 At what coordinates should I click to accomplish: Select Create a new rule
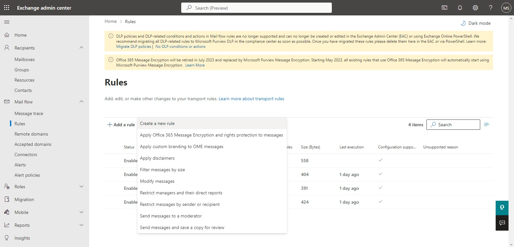click(212, 123)
